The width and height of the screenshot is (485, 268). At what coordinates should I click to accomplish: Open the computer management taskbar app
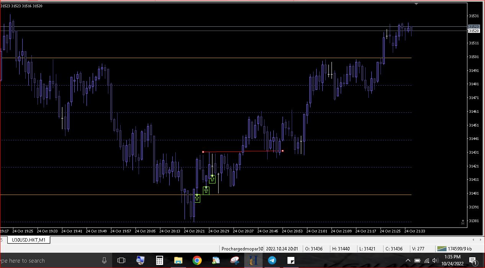coord(140,260)
